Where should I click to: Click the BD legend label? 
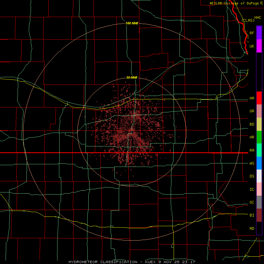[252, 124]
